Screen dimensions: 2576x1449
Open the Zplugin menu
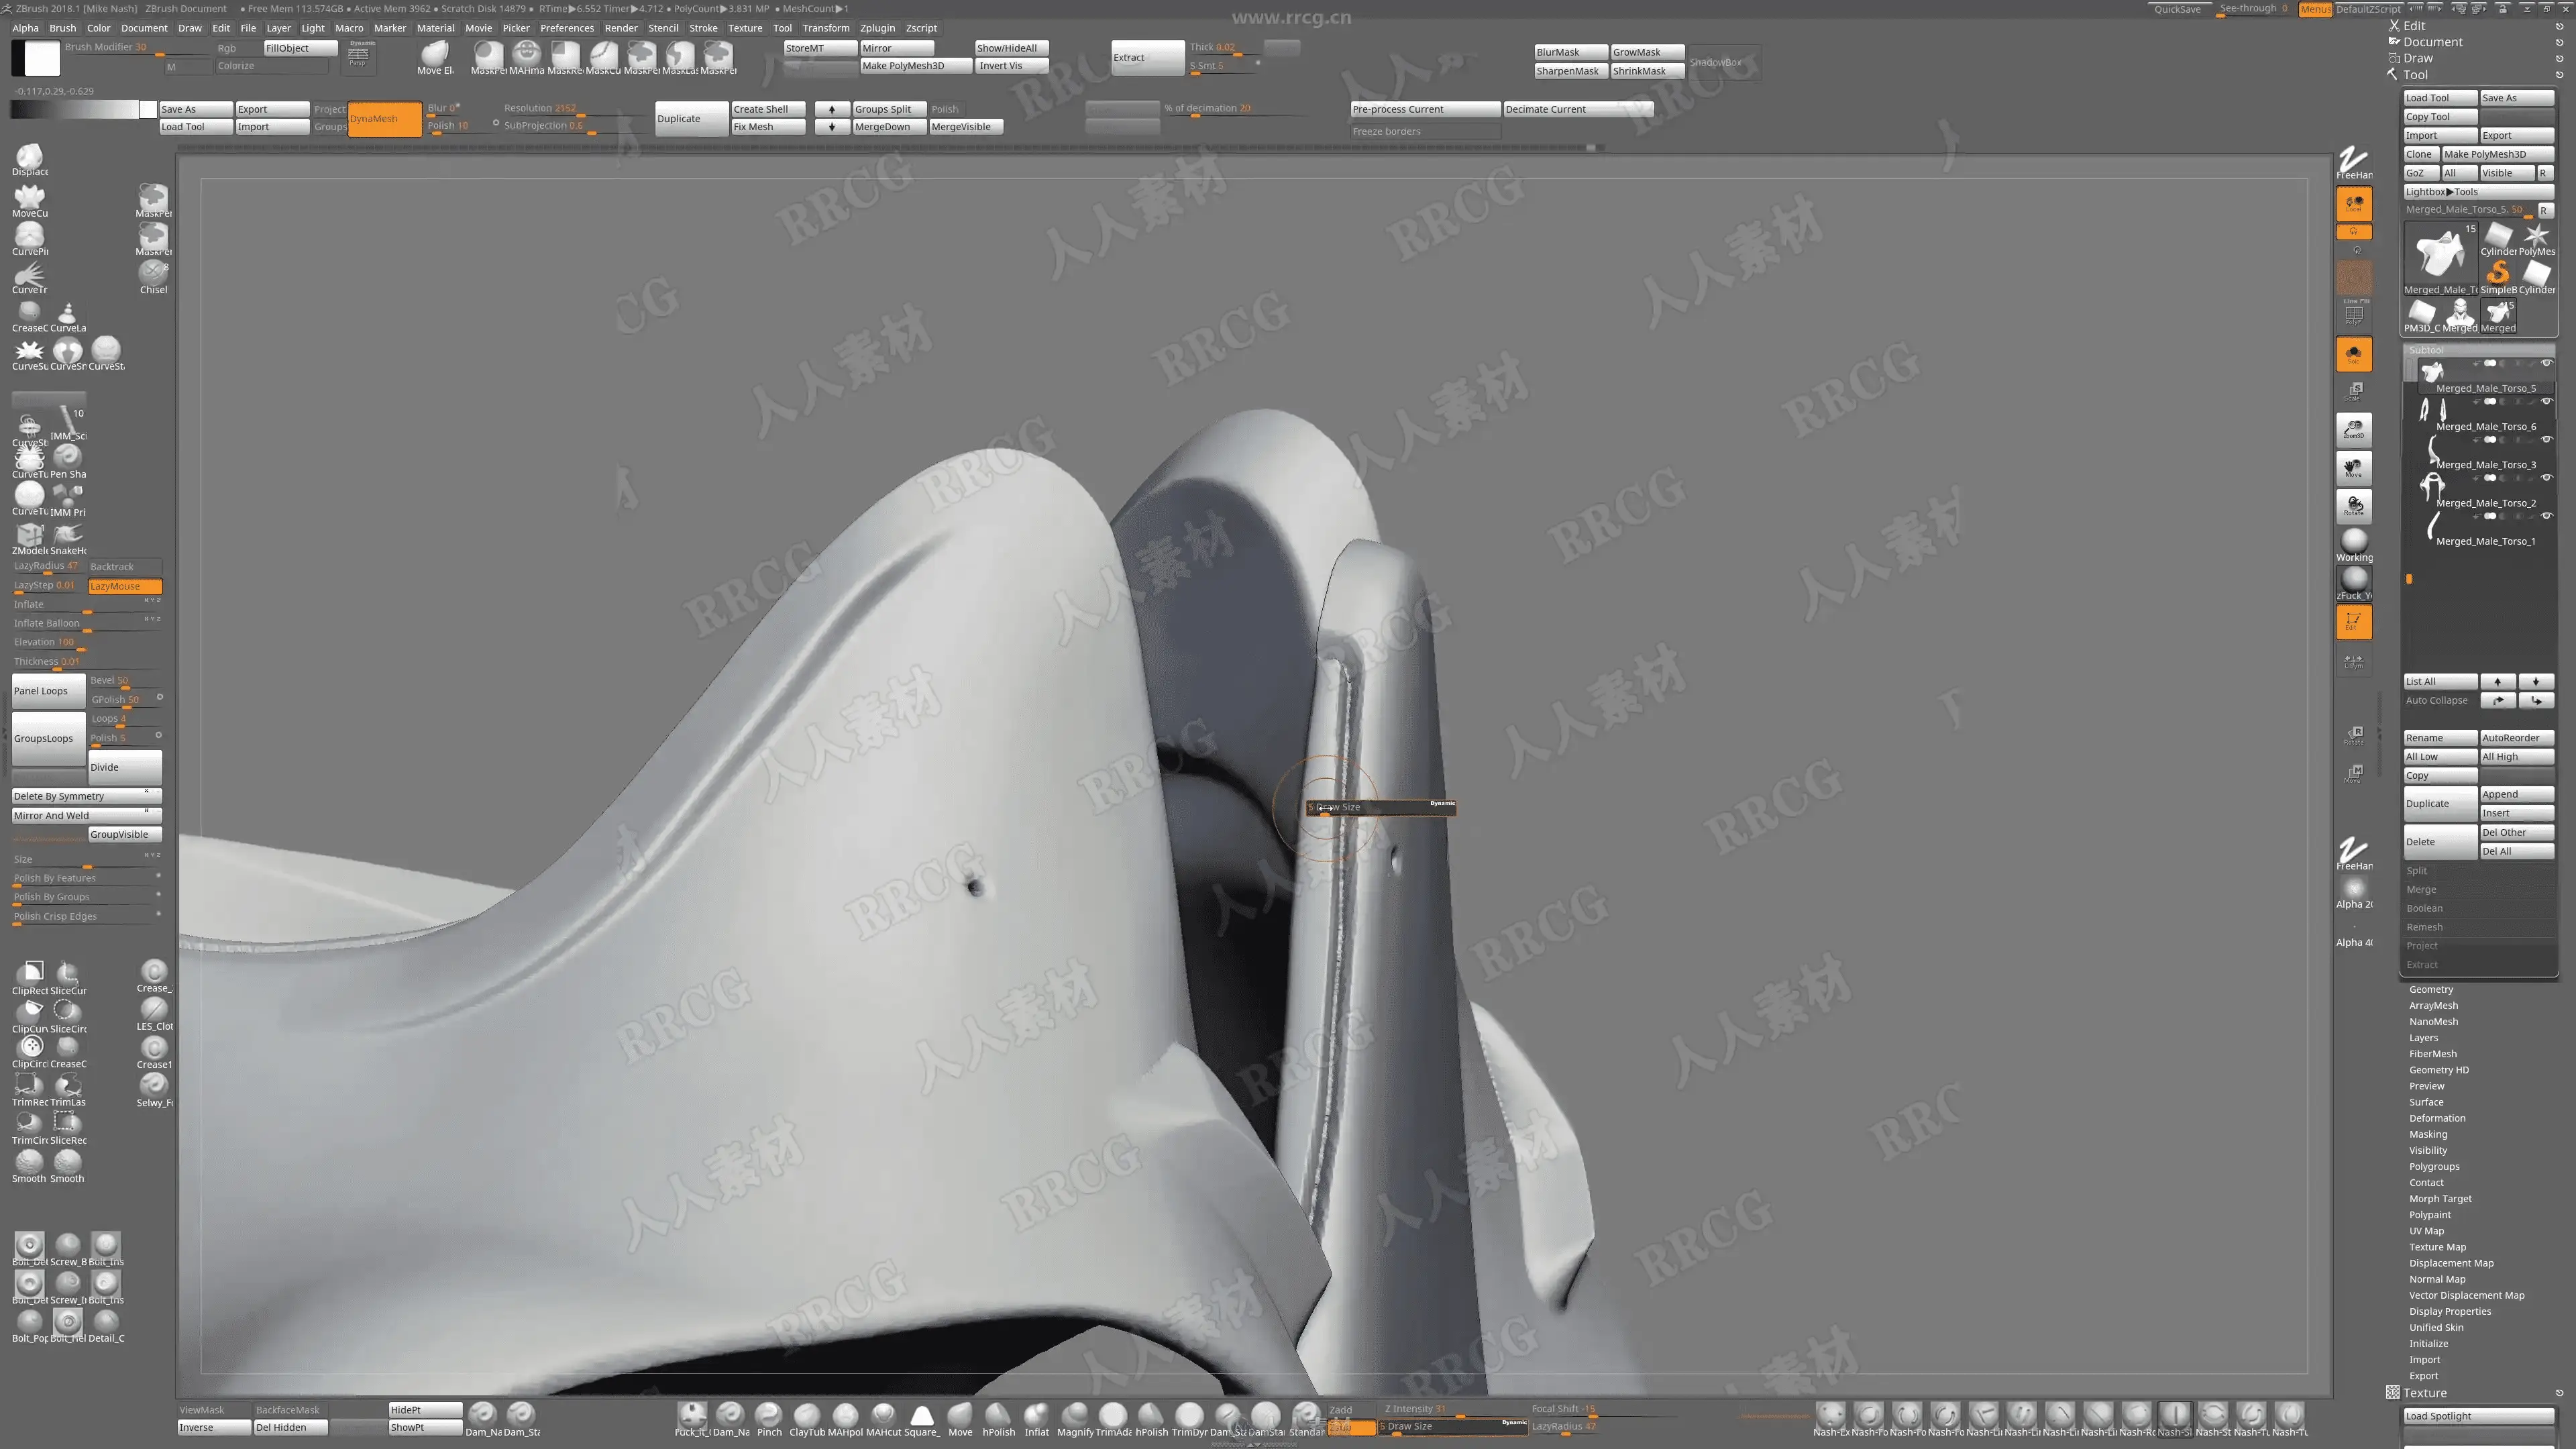(877, 28)
